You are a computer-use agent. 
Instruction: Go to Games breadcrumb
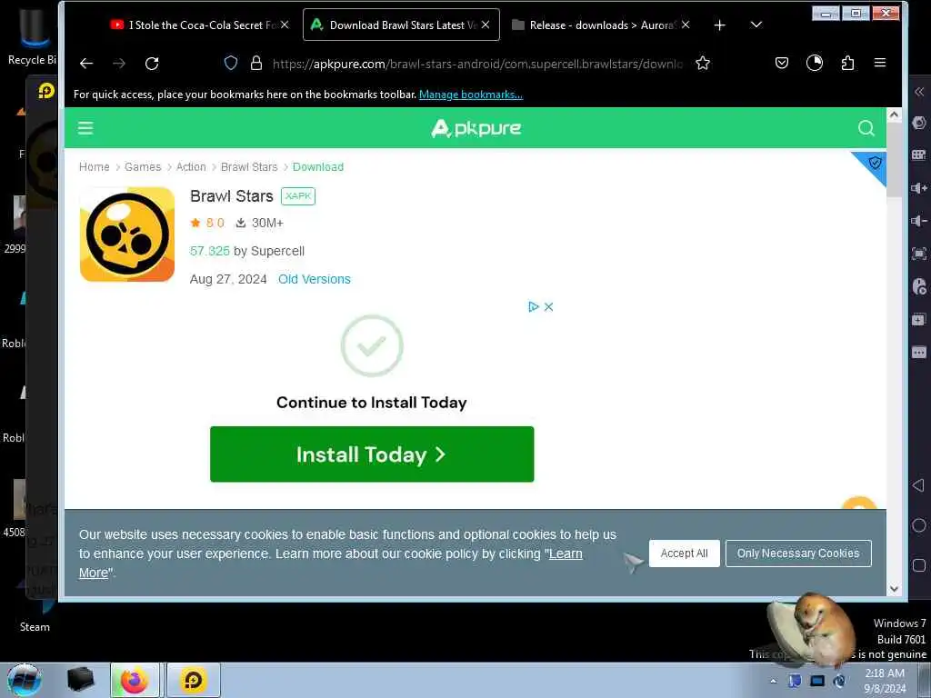click(143, 167)
